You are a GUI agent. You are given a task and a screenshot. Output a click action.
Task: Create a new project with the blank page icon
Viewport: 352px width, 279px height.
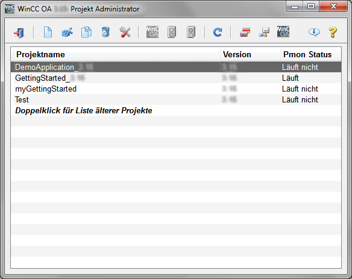point(48,33)
